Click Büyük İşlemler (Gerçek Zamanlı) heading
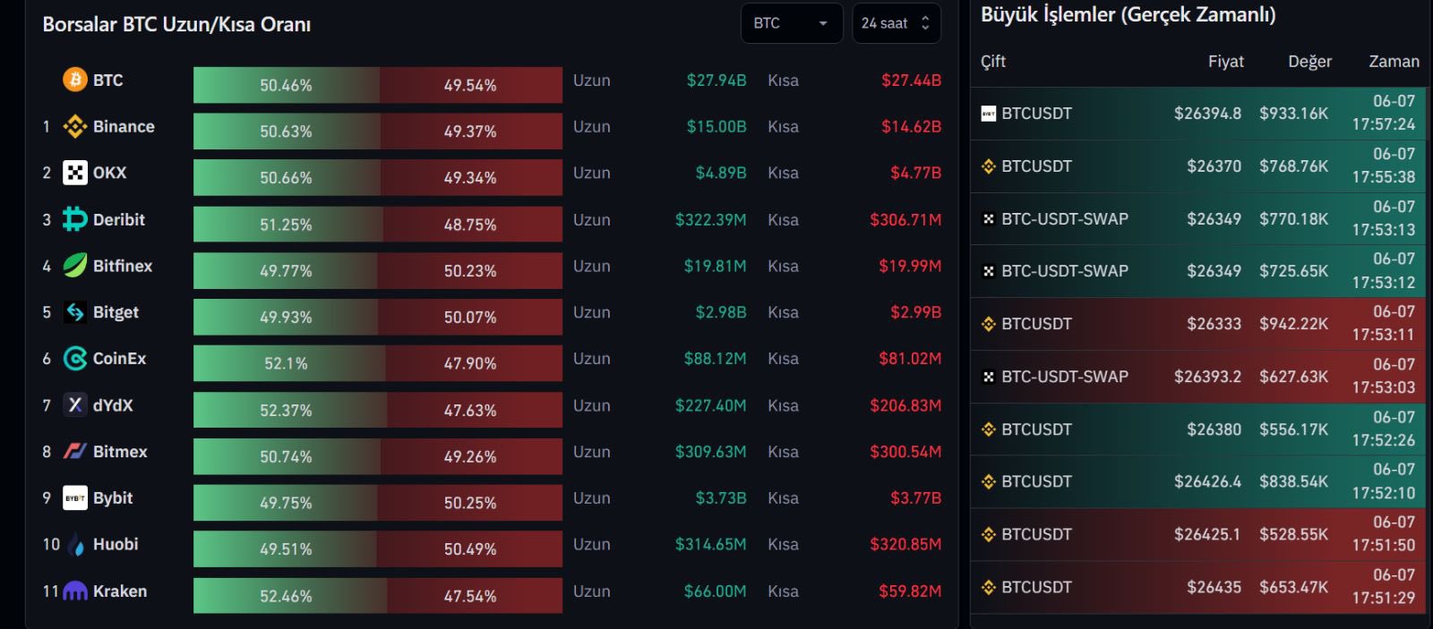This screenshot has width=1433, height=629. tap(1128, 14)
